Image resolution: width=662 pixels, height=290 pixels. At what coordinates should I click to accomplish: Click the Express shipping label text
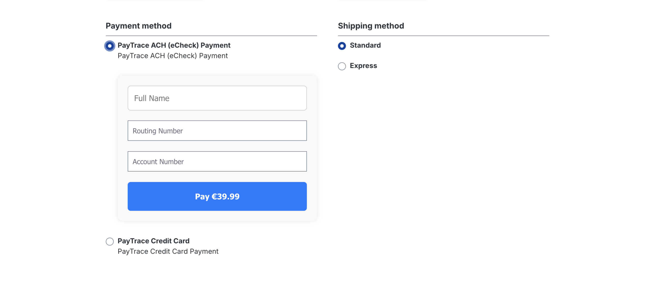363,66
